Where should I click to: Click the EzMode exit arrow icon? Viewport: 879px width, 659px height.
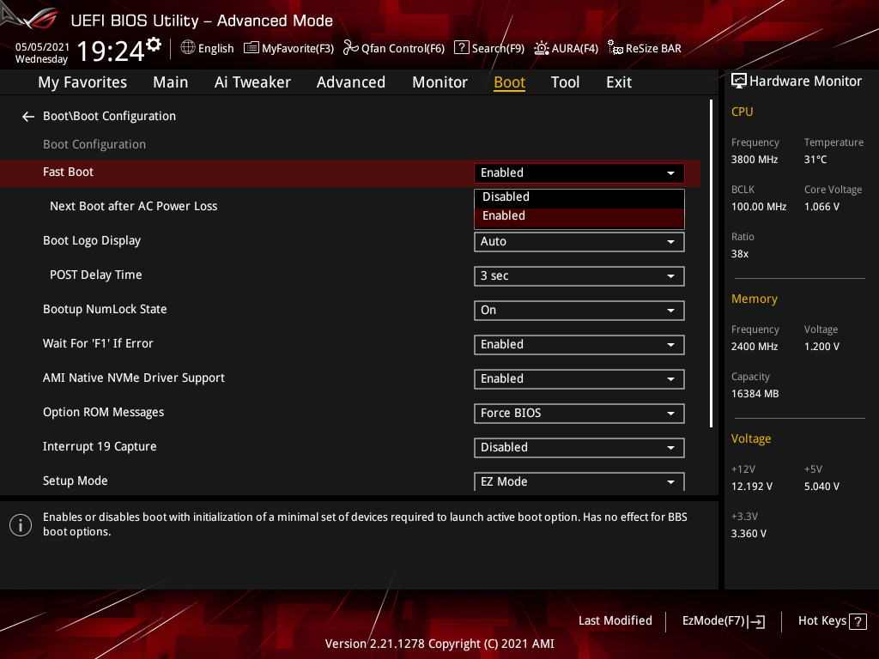[x=756, y=621]
